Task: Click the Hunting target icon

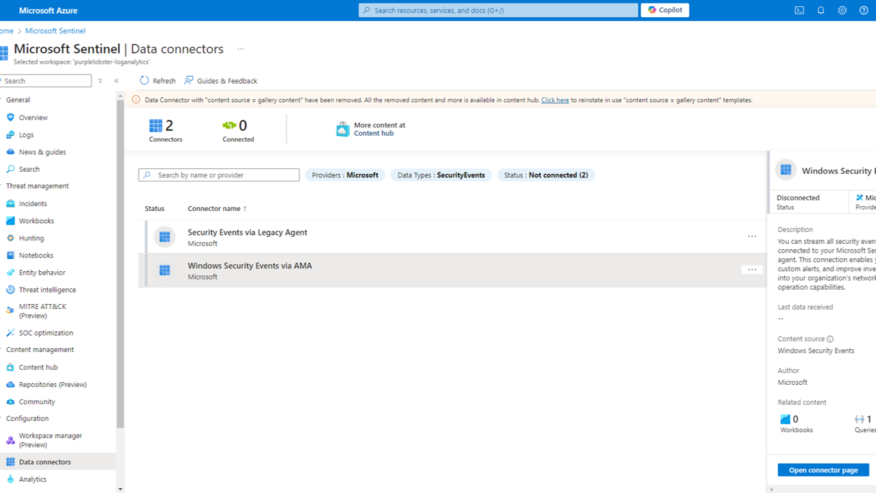Action: (10, 238)
